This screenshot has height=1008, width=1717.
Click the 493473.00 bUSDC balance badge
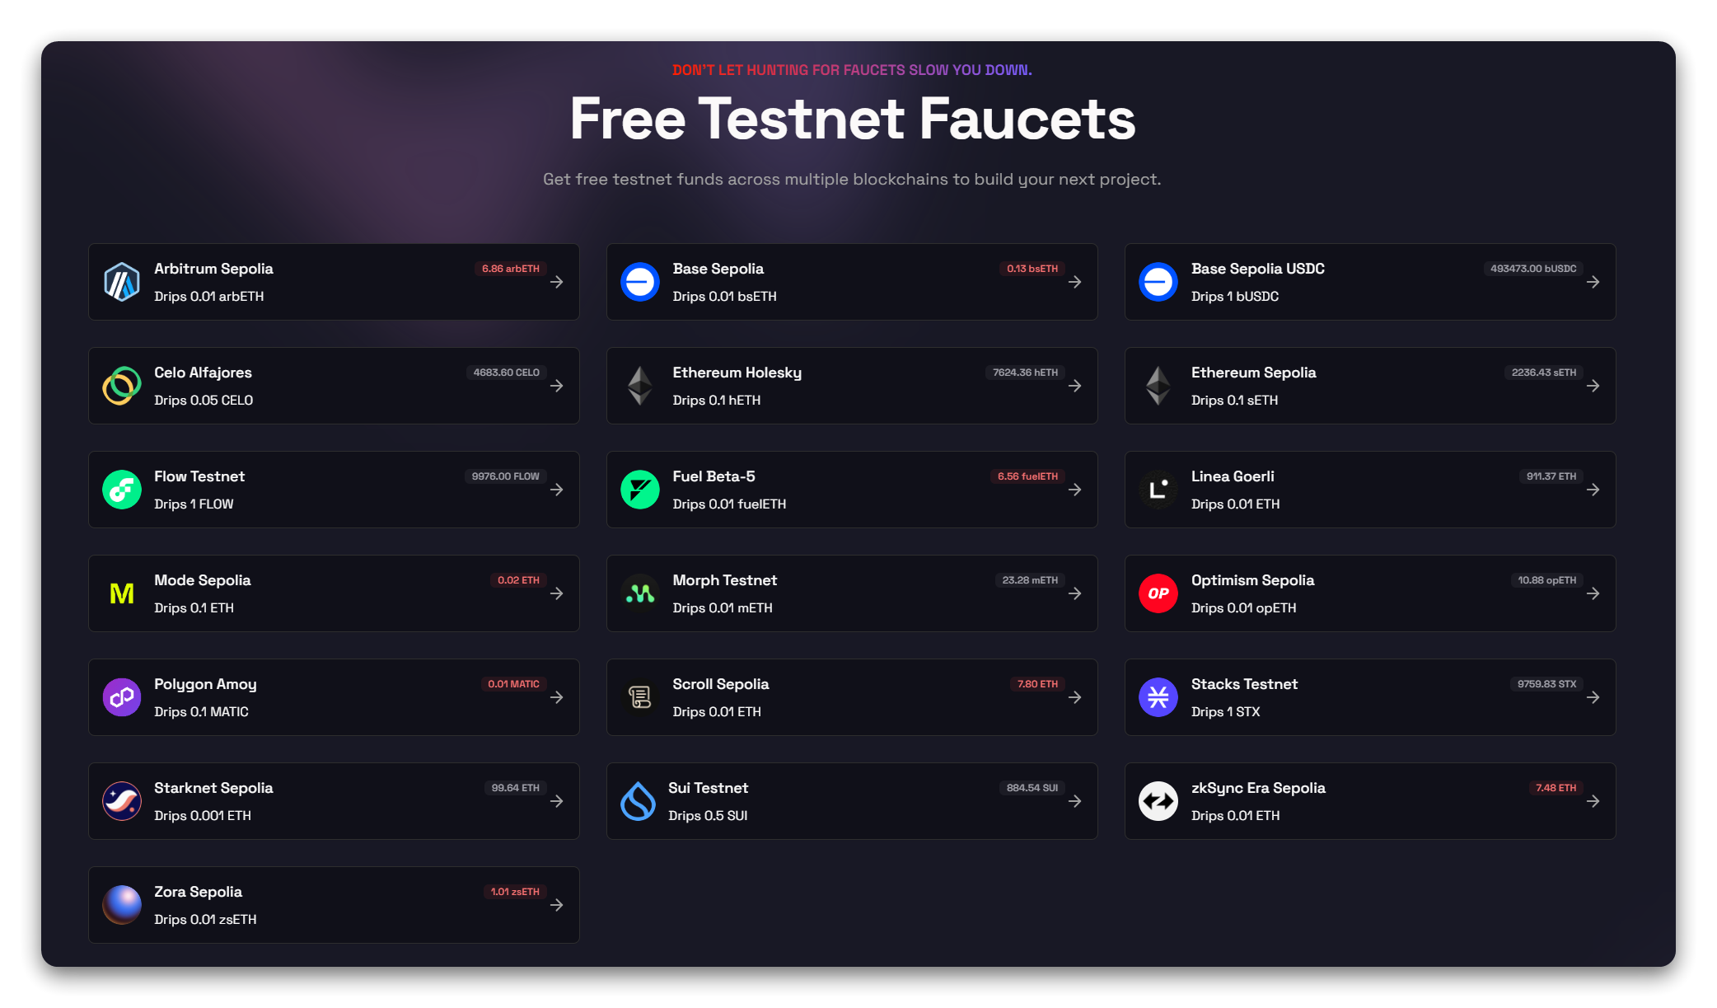[x=1532, y=269]
